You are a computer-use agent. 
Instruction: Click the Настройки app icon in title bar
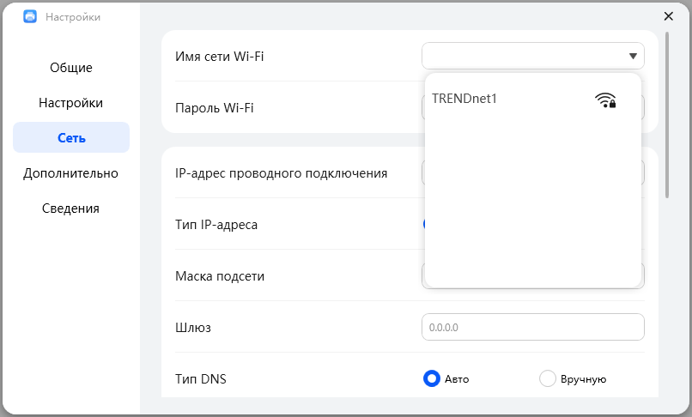[x=29, y=16]
